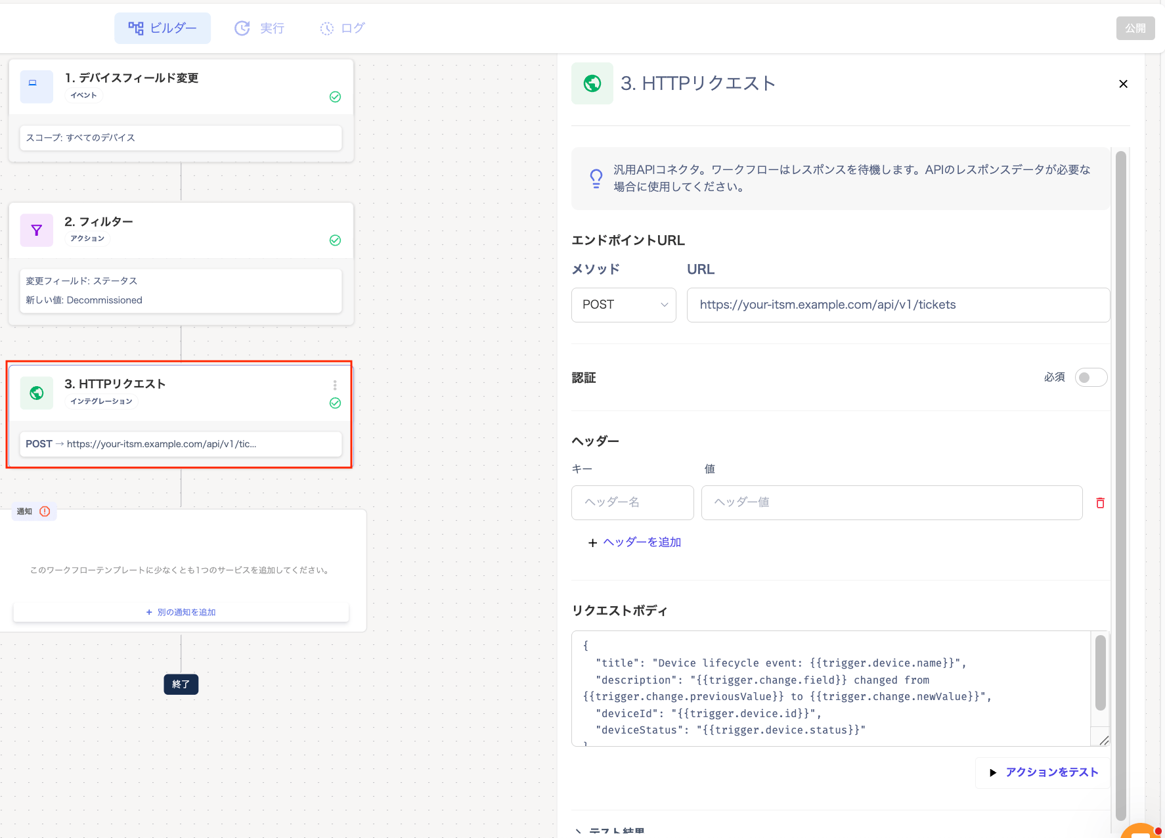Click スコープ: すべてのデバイス summary
The image size is (1165, 838).
click(181, 137)
